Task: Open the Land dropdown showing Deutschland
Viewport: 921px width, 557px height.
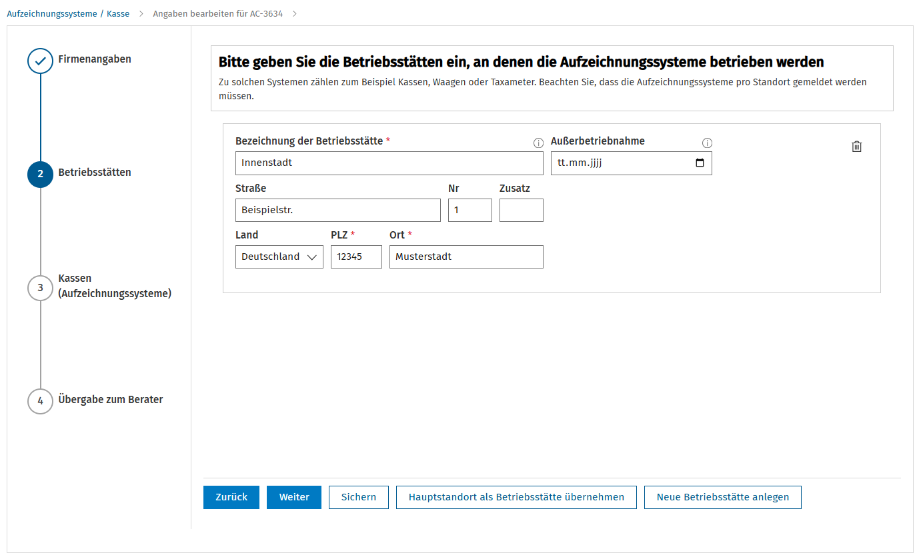Action: coord(279,257)
